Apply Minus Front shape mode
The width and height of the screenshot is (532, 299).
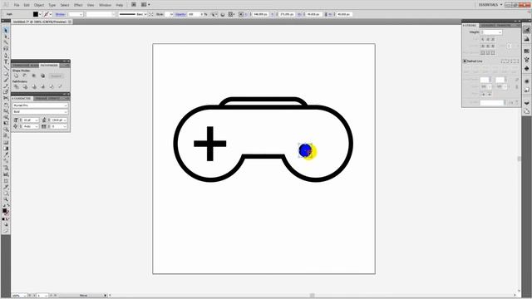(25, 76)
